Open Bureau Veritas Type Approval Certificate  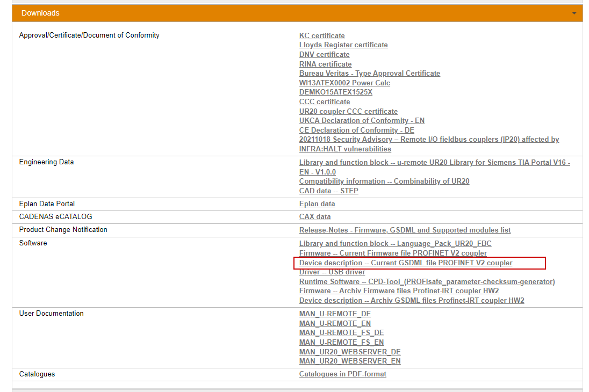(370, 73)
